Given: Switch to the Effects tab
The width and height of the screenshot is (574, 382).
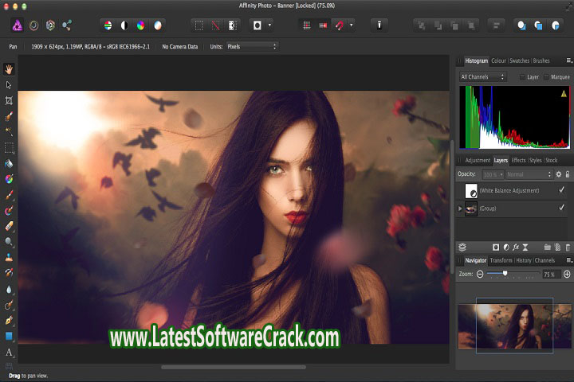Looking at the screenshot, I should (518, 161).
